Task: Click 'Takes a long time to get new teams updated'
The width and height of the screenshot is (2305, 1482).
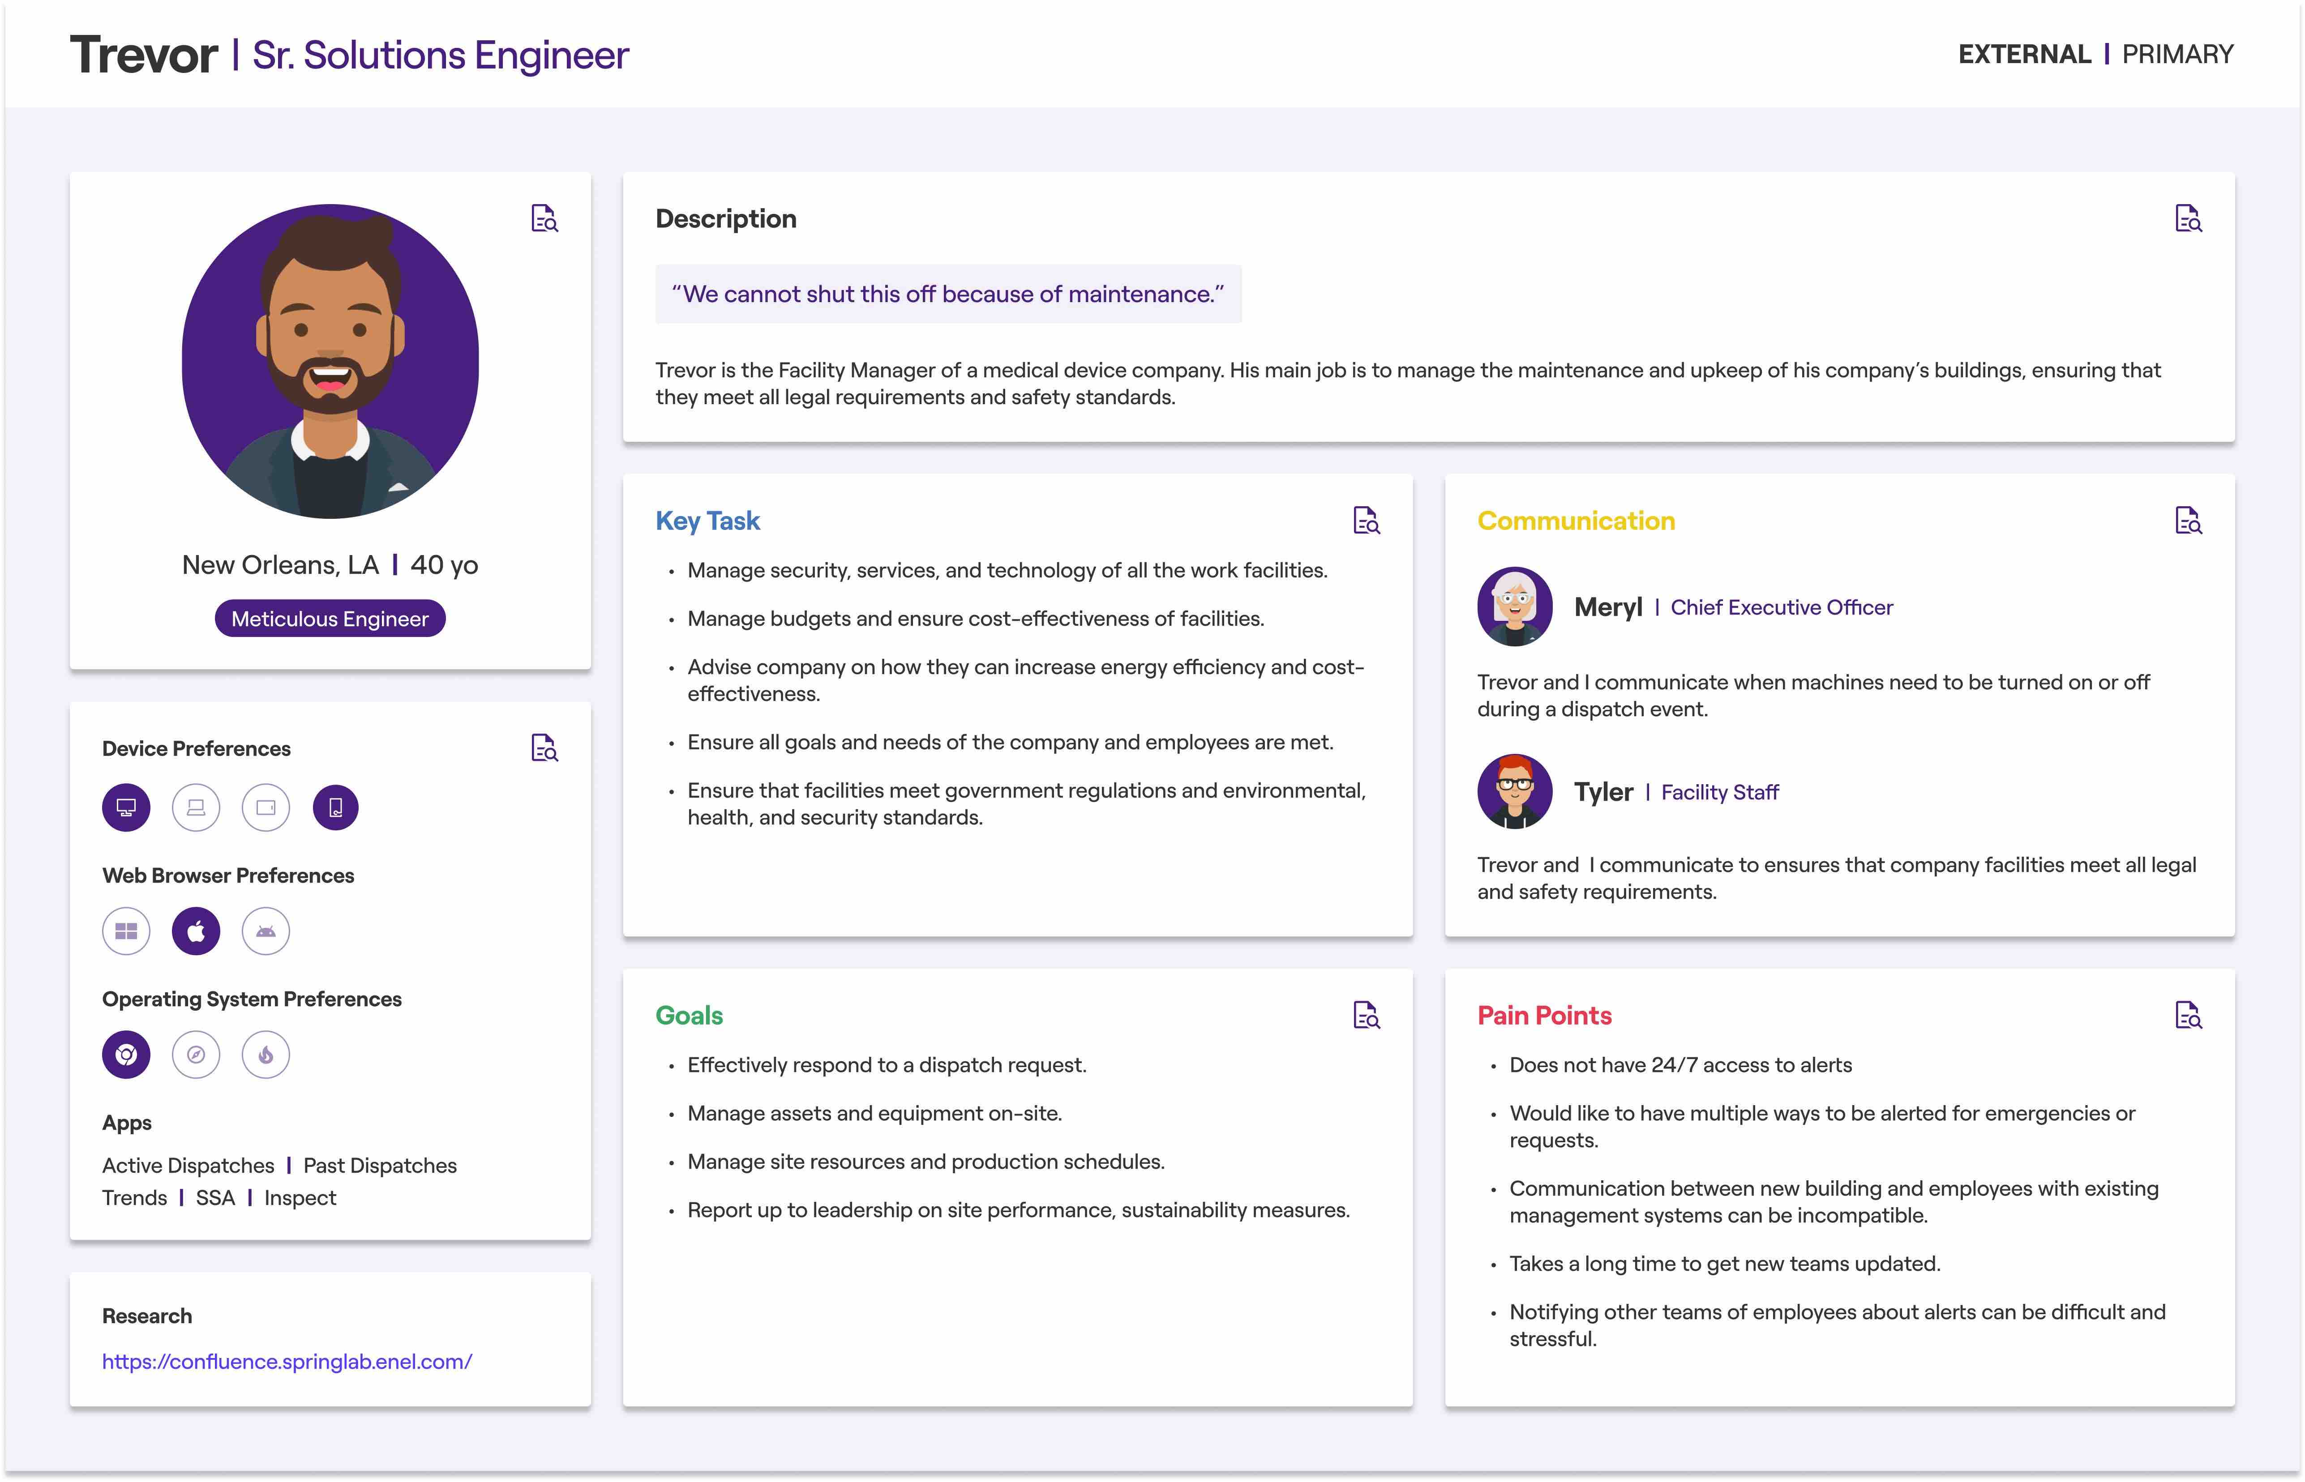Action: click(1725, 1264)
